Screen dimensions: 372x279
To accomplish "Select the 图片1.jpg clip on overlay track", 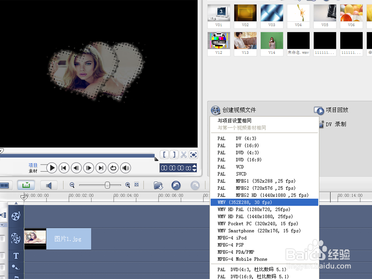I will click(x=57, y=239).
